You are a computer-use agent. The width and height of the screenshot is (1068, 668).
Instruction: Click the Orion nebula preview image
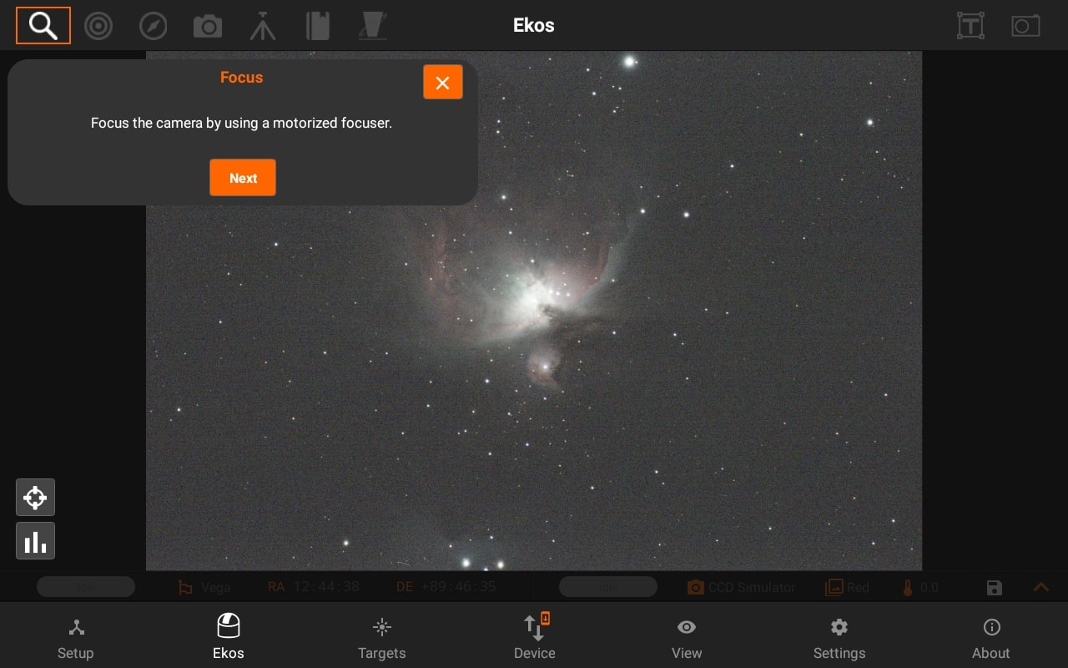point(534,311)
